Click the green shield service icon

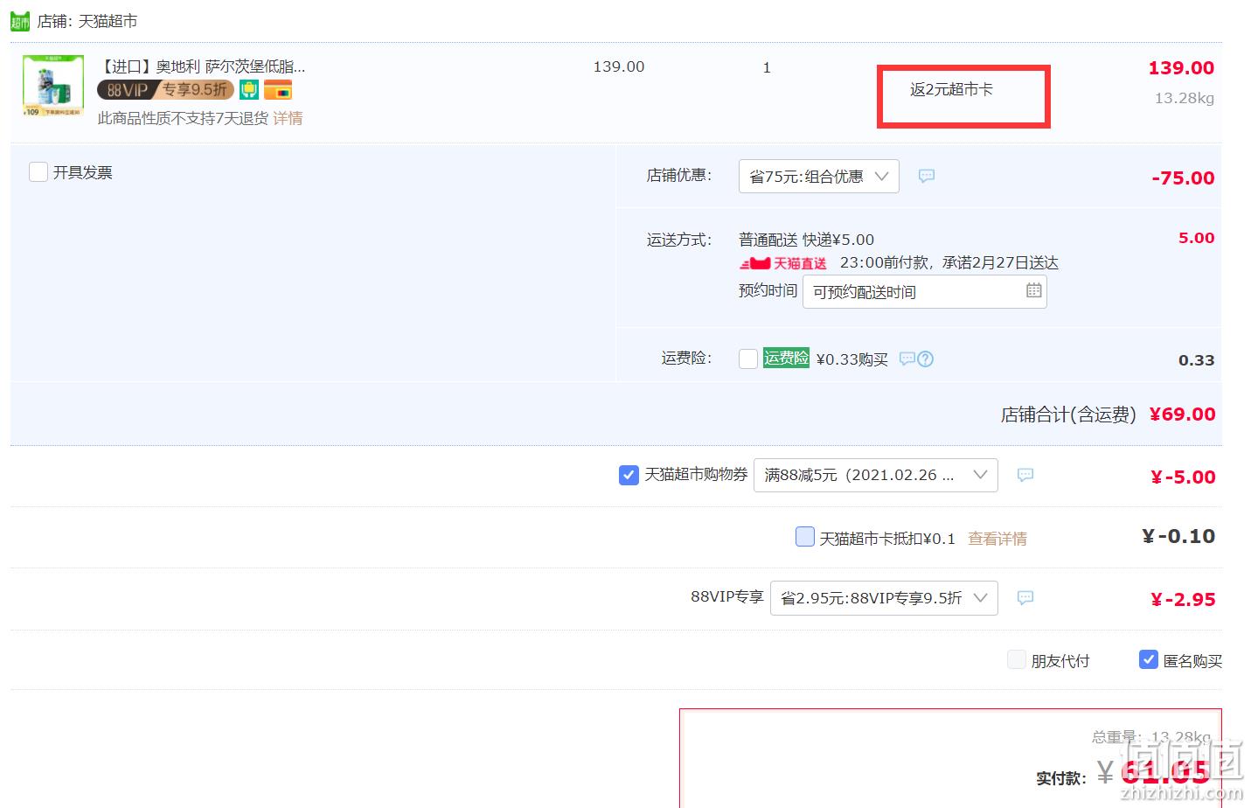click(x=249, y=89)
